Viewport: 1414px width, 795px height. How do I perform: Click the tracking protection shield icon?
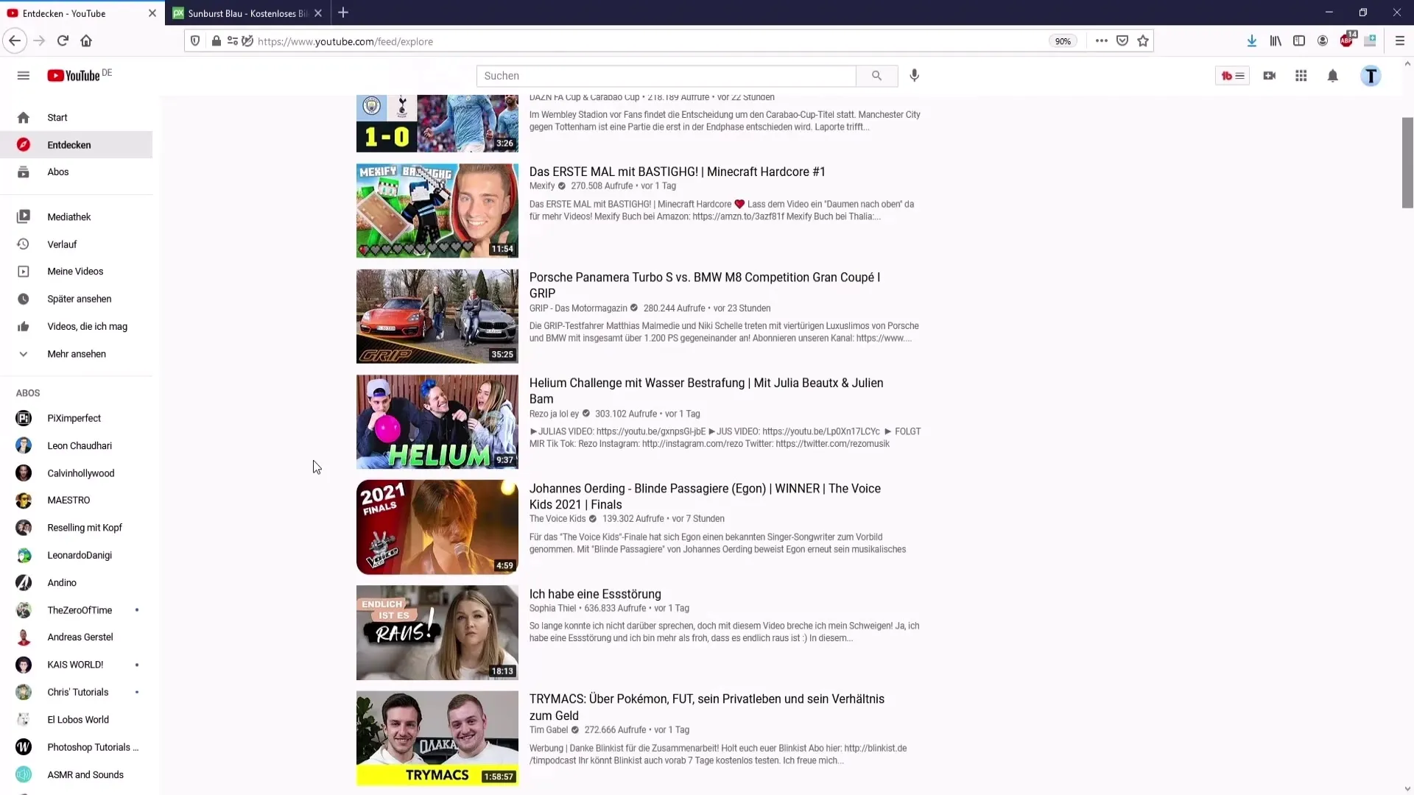coord(195,41)
